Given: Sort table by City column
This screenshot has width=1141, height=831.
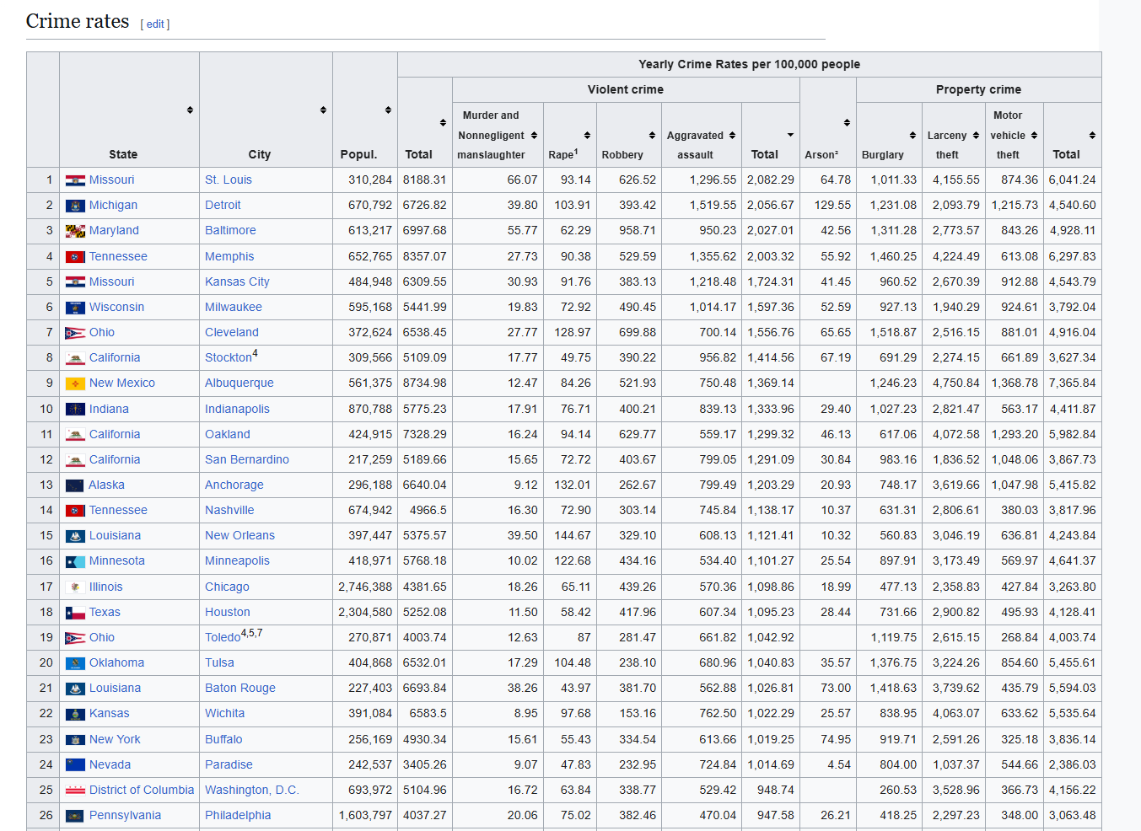Looking at the screenshot, I should point(323,110).
